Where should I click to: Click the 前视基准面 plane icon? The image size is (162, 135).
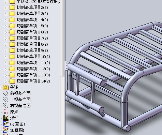pyautogui.click(x=5, y=93)
